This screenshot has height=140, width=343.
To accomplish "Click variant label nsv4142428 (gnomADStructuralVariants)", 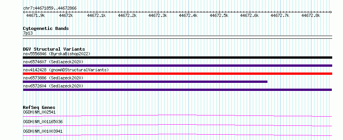I will click(66, 70).
